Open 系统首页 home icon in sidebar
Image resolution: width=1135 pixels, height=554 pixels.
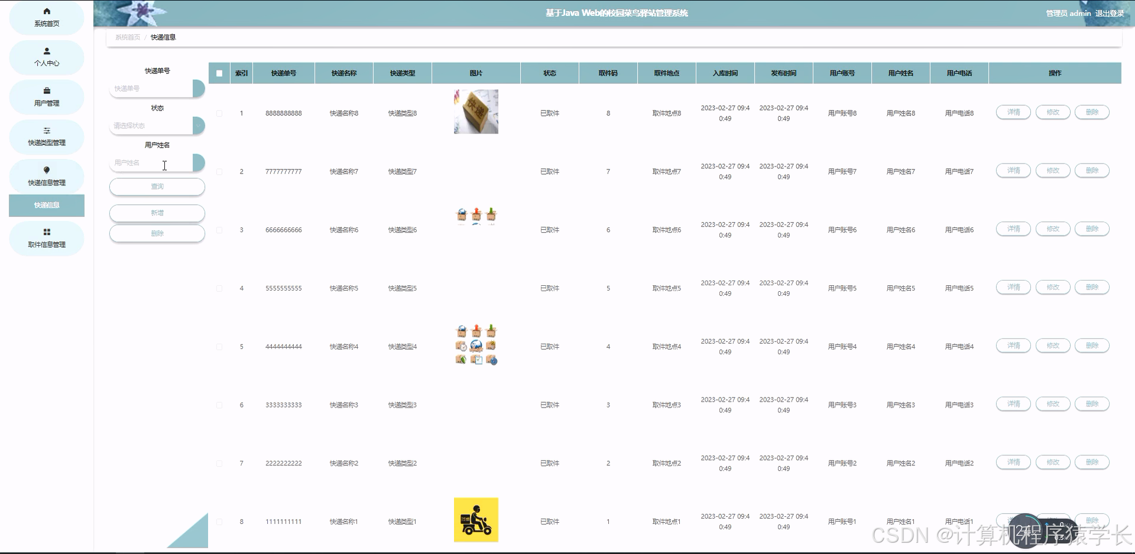click(47, 11)
